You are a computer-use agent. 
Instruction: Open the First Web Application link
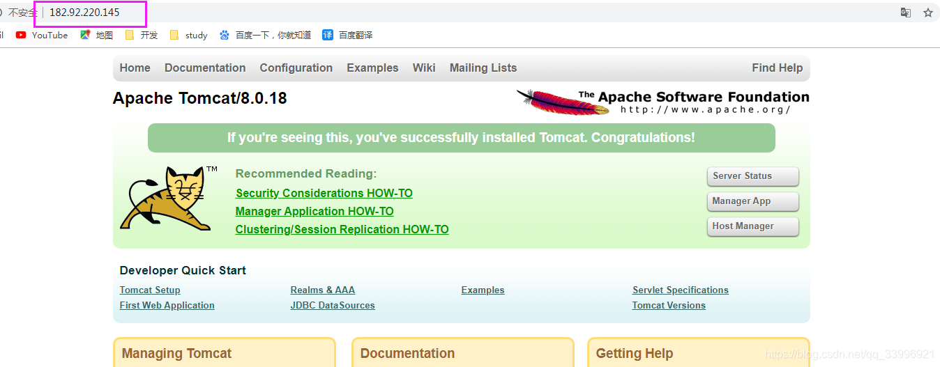(167, 305)
